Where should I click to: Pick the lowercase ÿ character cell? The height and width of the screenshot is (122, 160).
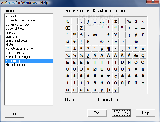[116, 90]
